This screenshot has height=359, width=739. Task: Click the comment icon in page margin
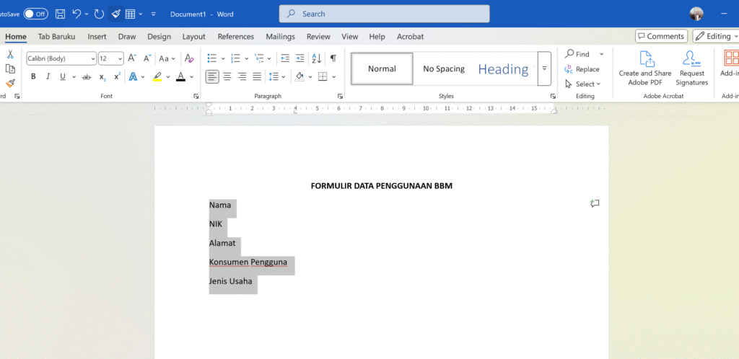[595, 204]
